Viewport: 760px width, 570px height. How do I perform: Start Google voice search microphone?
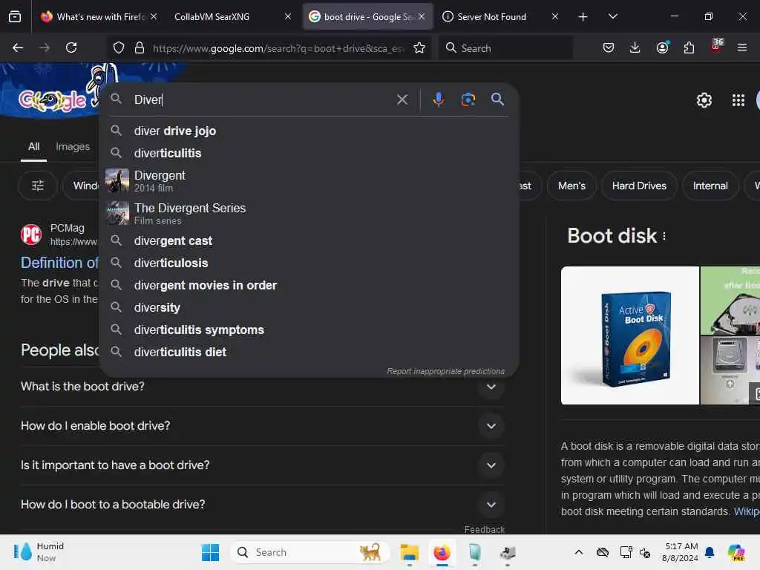pyautogui.click(x=438, y=99)
